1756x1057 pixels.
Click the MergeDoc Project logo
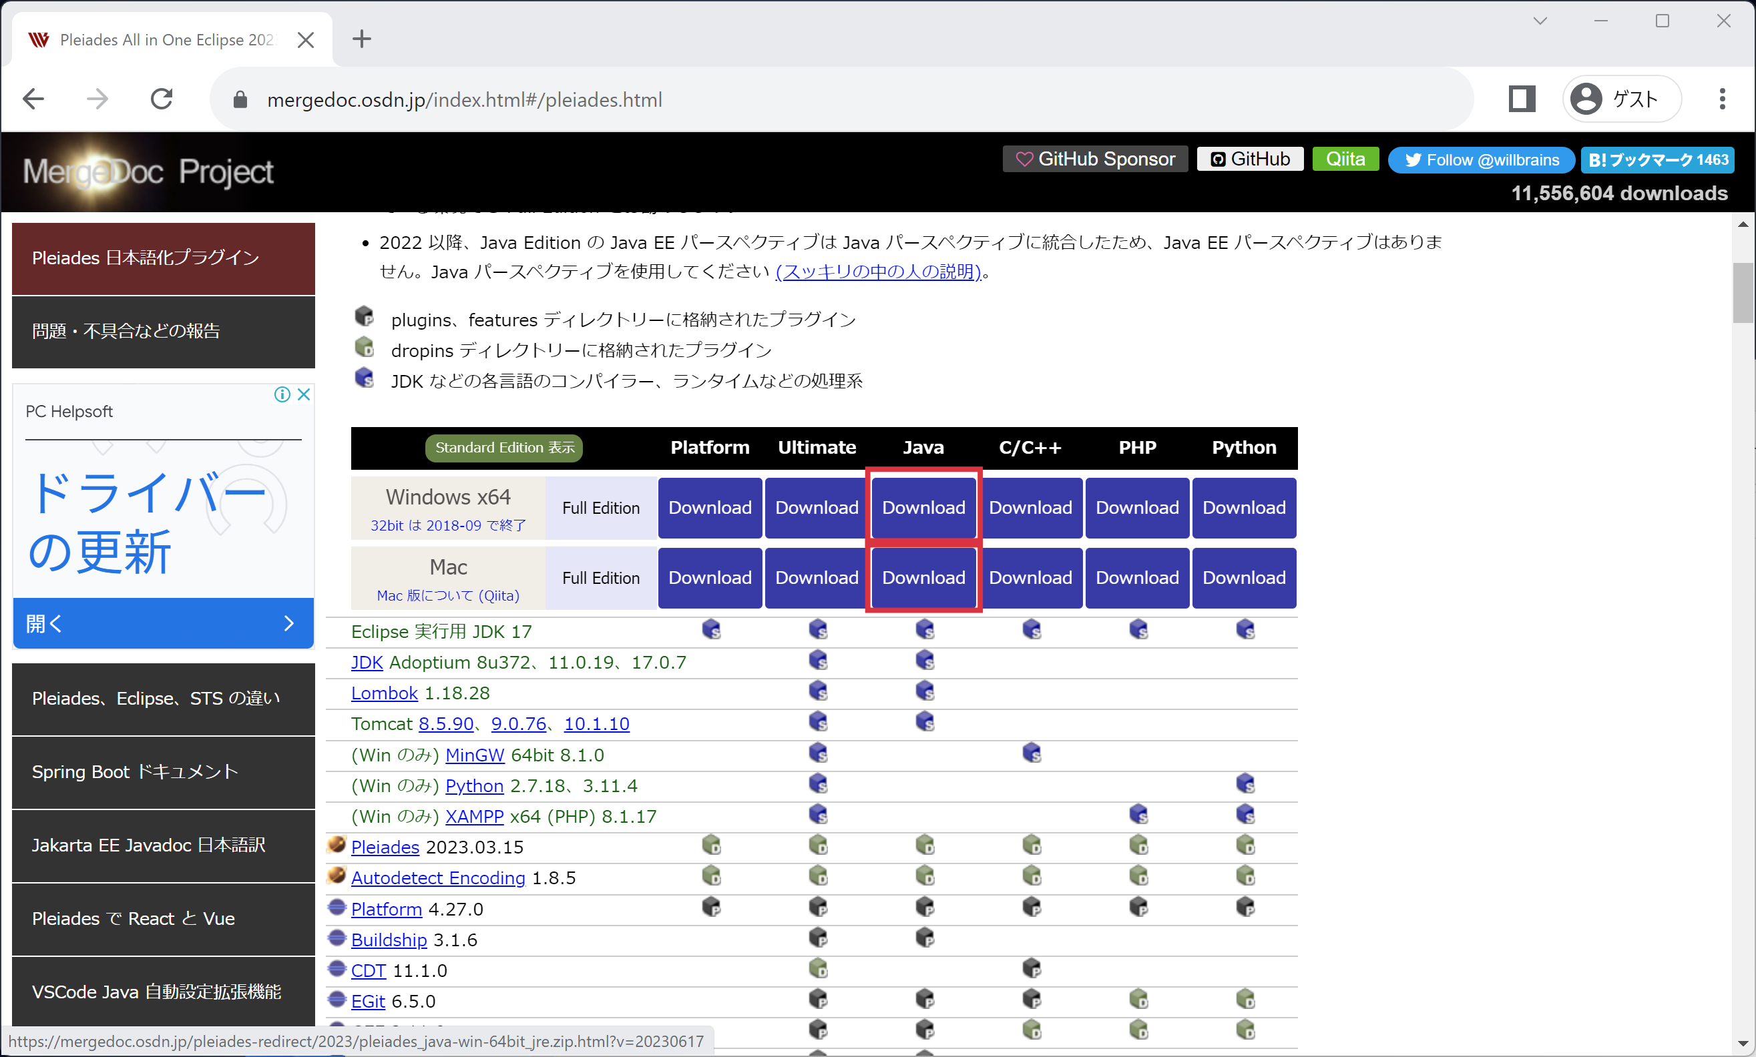[x=148, y=171]
